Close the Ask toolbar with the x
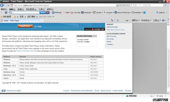Image resolution: width=170 pixels, height=102 pixels. [2, 12]
